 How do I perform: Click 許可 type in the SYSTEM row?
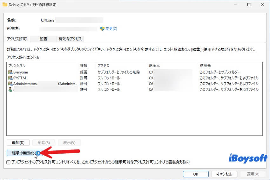(84, 78)
